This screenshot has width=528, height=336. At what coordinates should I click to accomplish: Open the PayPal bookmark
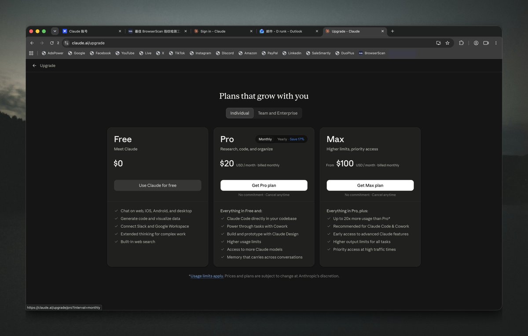pos(270,53)
